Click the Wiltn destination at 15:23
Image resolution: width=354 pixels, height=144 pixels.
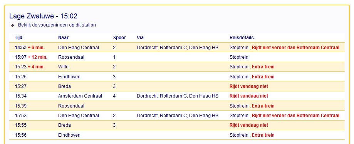63,67
